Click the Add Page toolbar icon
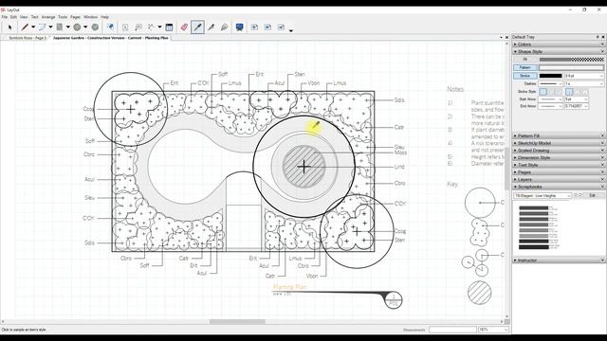Screen dimensions: 607x341 [x=254, y=27]
